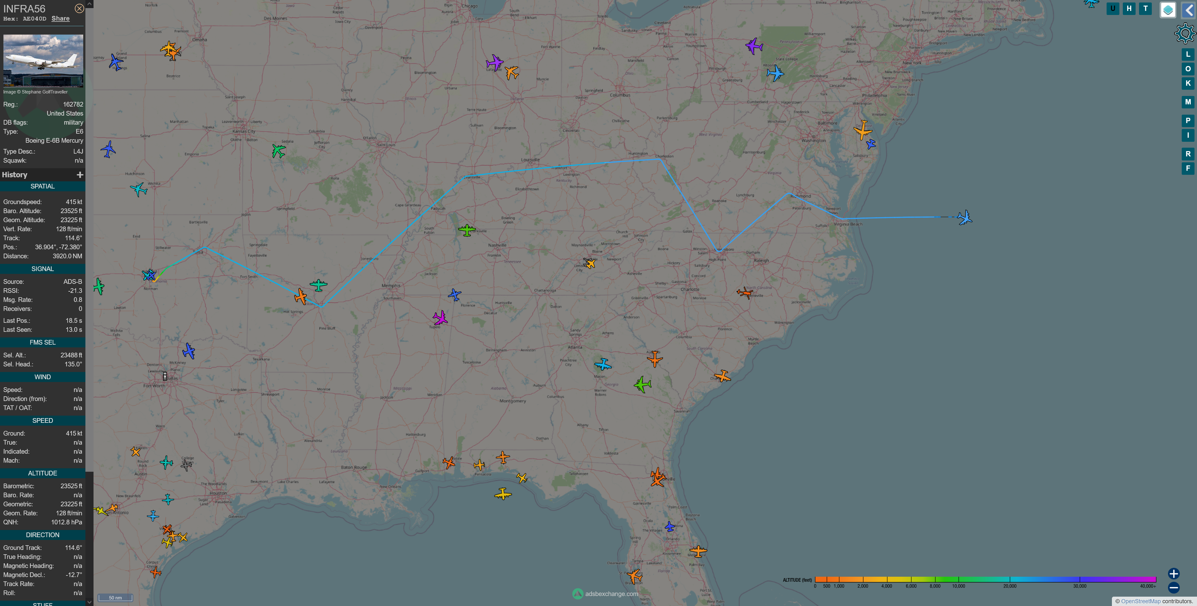Image resolution: width=1197 pixels, height=606 pixels.
Task: Click the adsbexchange.com logo
Action: click(605, 594)
